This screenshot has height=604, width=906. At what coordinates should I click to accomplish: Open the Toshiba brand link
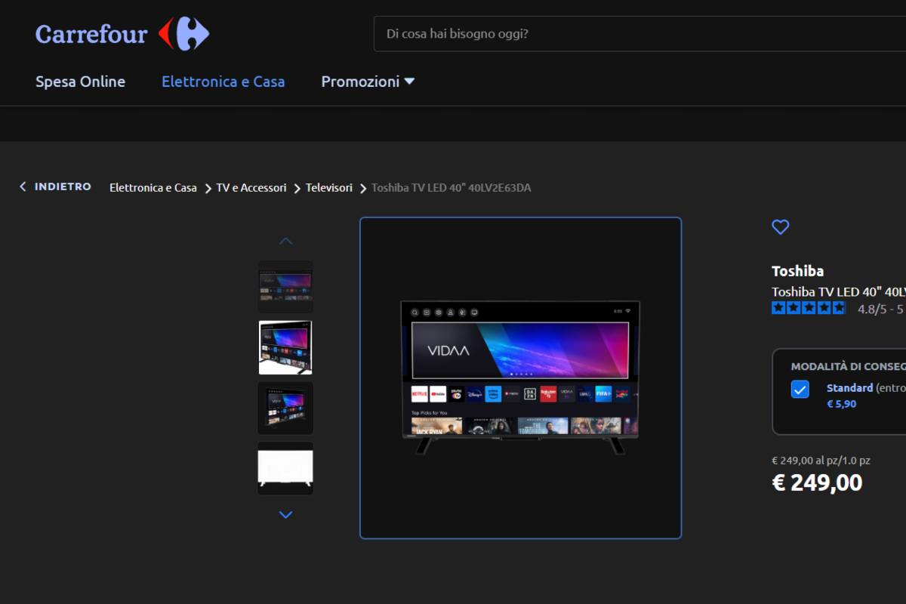pos(797,271)
